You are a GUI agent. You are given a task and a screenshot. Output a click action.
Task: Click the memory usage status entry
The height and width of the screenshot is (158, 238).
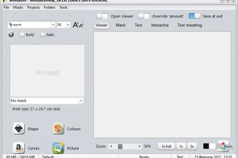(21, 157)
